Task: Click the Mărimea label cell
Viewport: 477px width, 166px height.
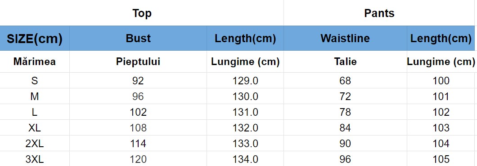Action: 35,61
